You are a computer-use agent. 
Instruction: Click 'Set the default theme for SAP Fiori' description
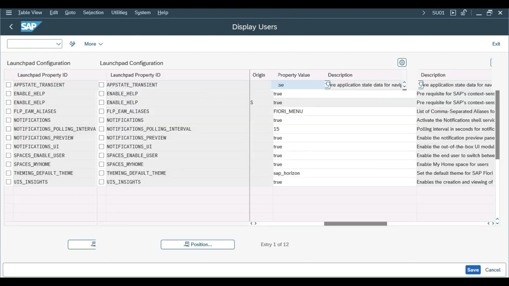[x=455, y=173]
